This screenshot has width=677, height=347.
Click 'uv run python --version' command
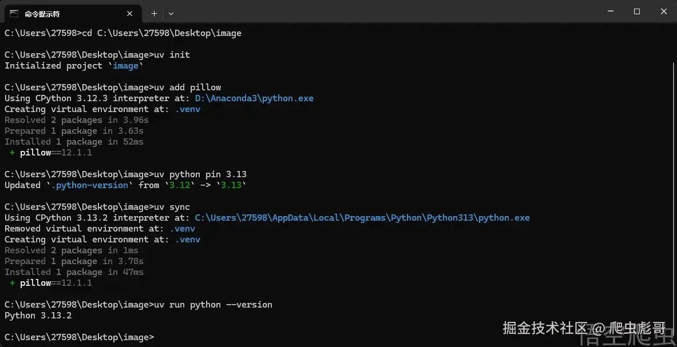213,305
